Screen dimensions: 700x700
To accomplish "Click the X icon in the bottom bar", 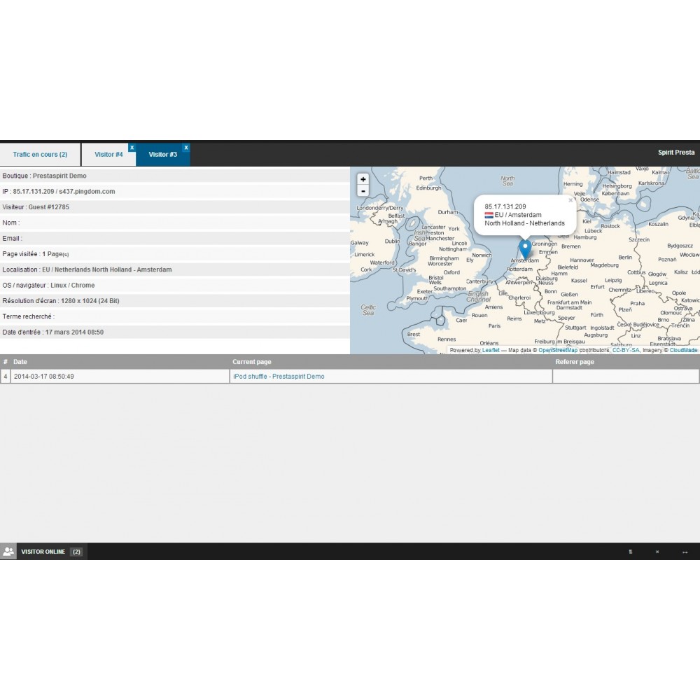I will coord(657,552).
